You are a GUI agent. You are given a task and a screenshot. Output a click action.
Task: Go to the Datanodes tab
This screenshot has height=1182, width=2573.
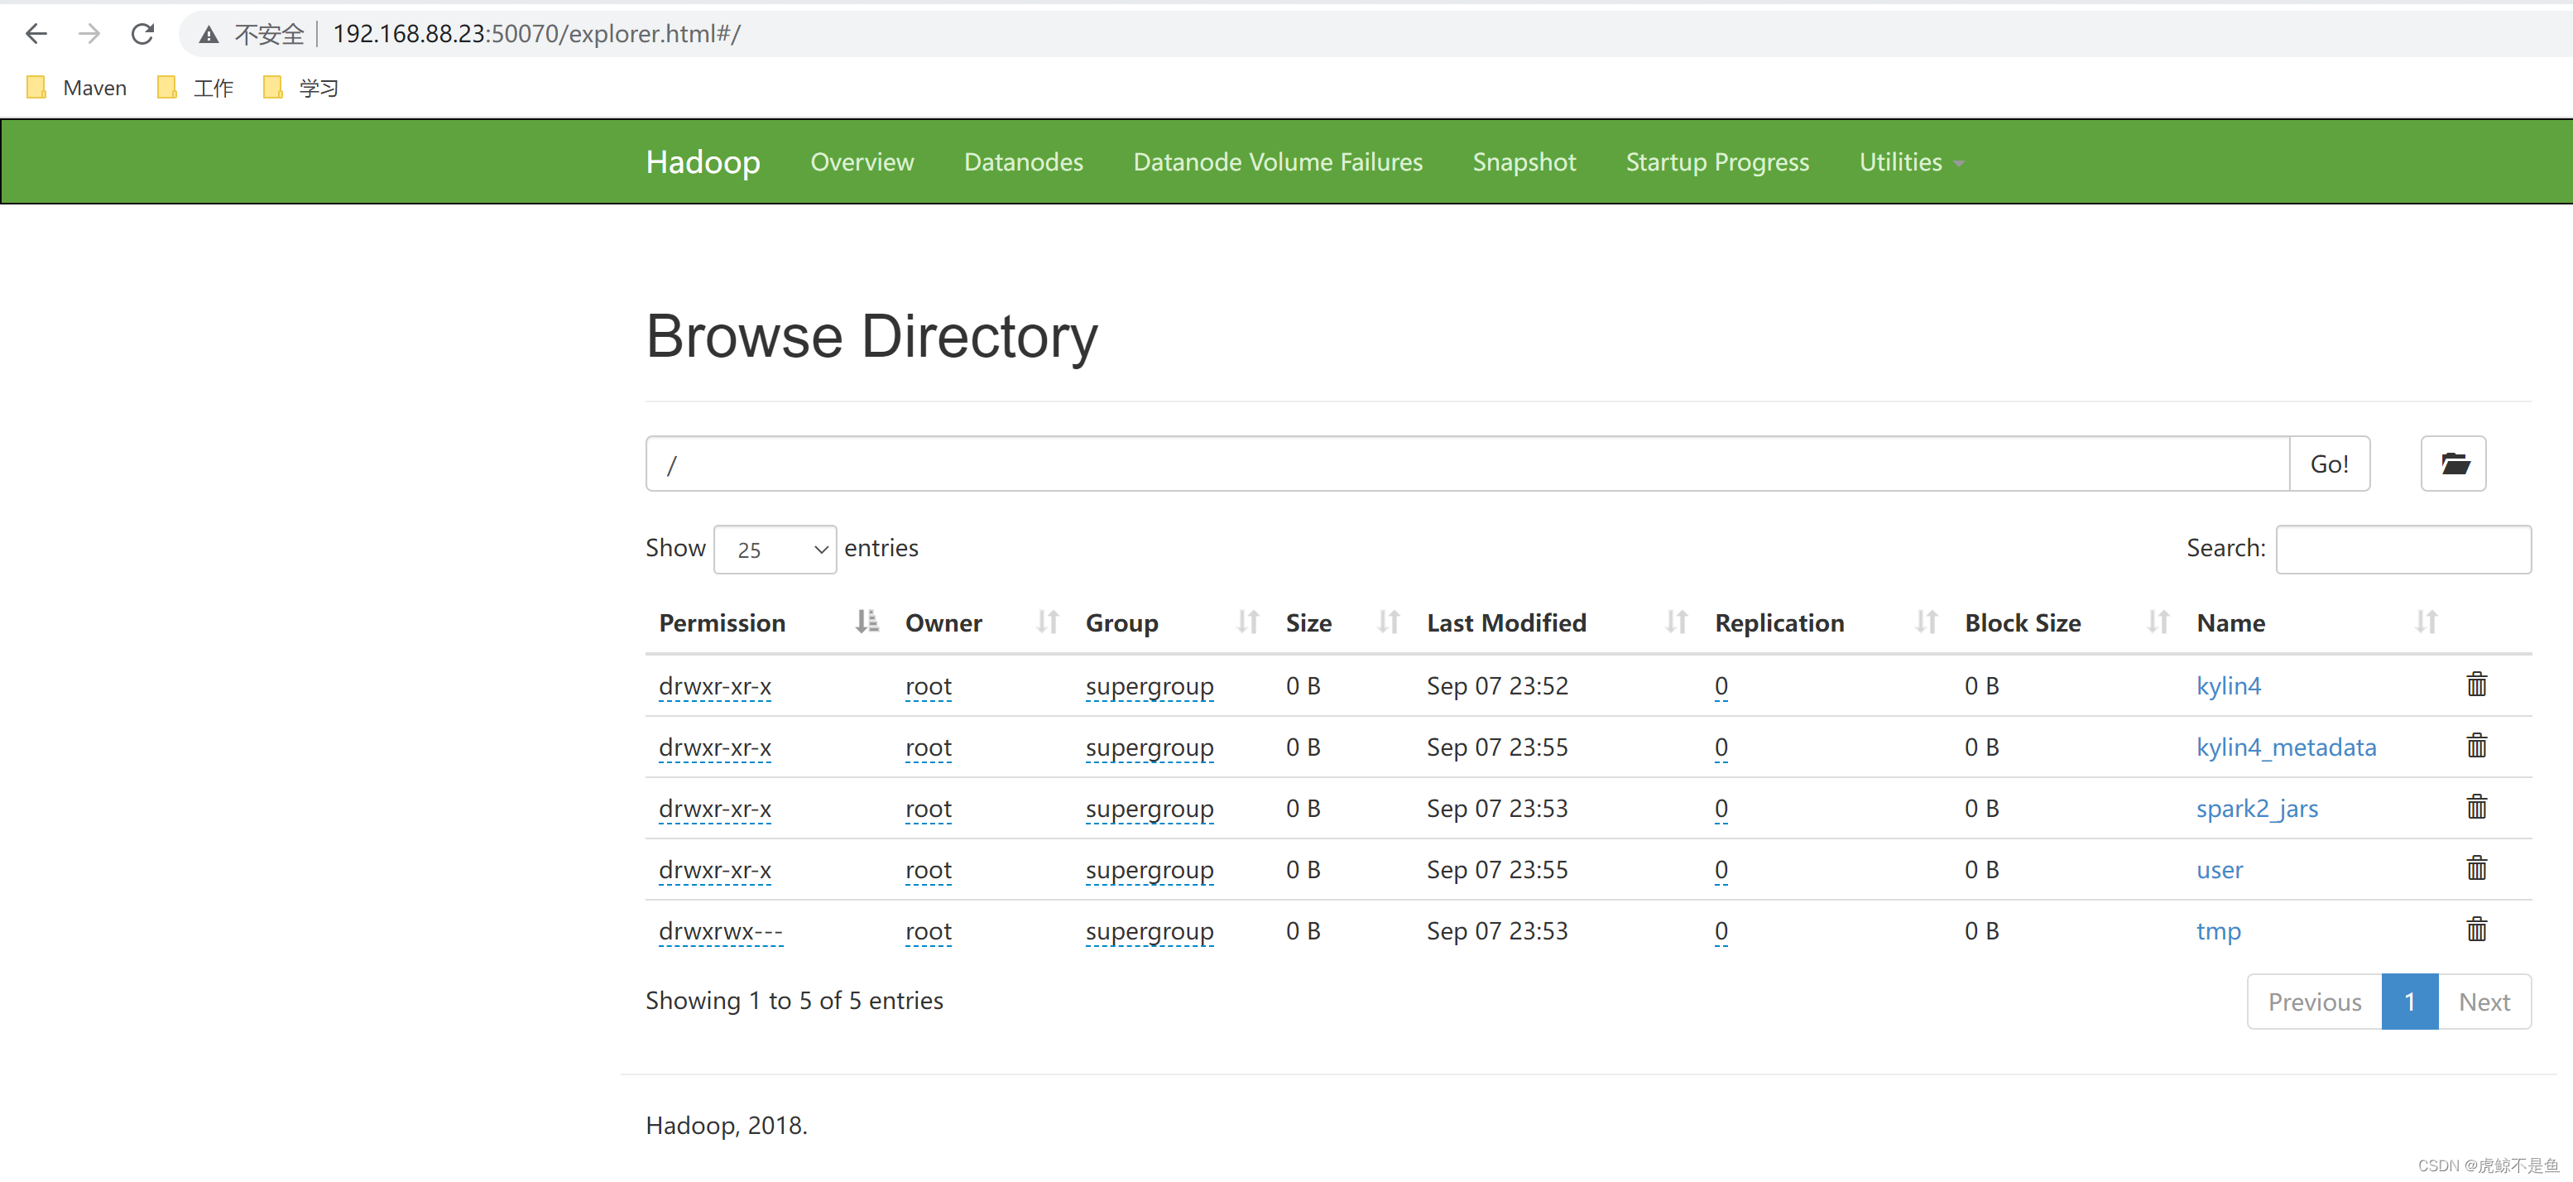[1023, 162]
